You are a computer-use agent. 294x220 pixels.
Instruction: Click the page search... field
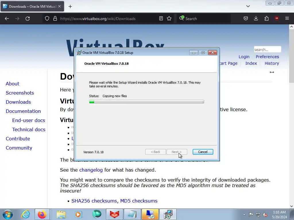267,50
